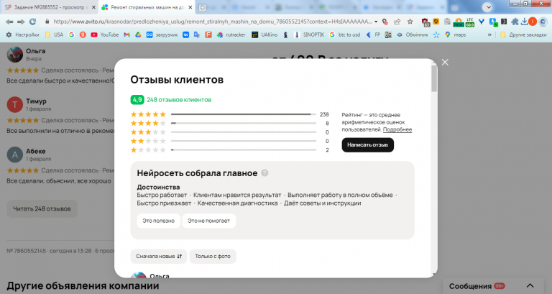This screenshot has height=294, width=552.
Task: Open the maps bookmark
Action: tap(455, 35)
